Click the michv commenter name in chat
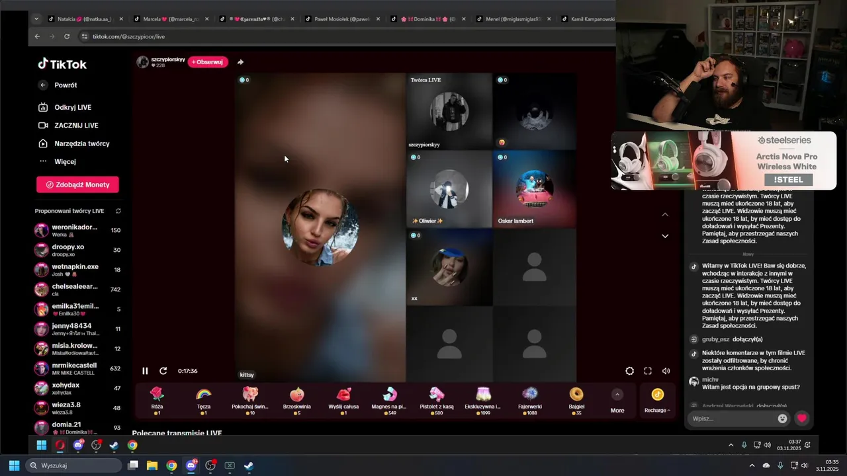This screenshot has width=847, height=476. [x=710, y=379]
